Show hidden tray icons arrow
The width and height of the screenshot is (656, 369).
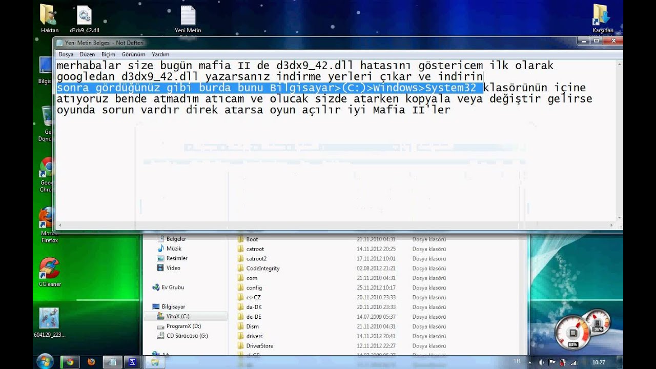[x=531, y=362]
